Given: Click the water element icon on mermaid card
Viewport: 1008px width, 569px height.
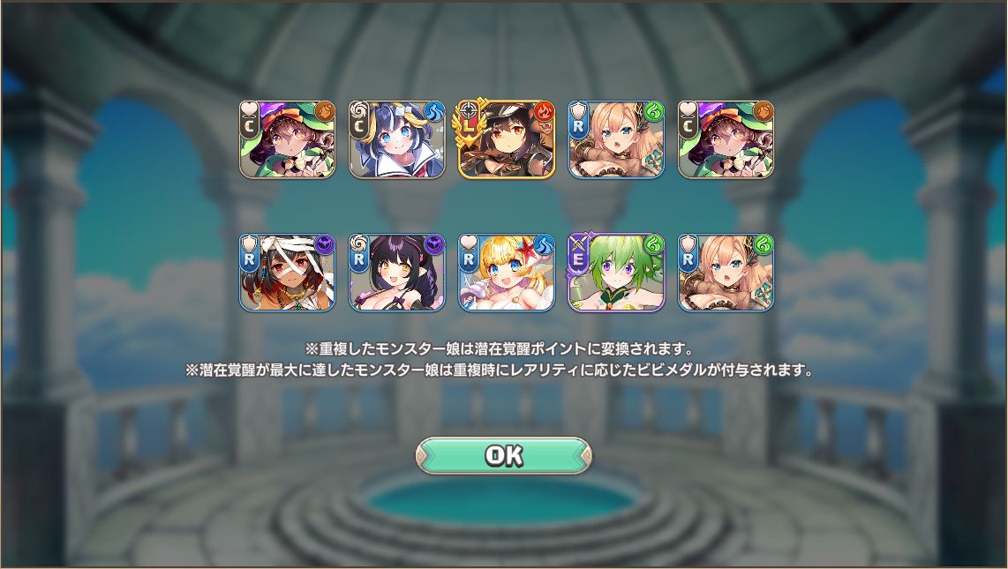Looking at the screenshot, I should coord(544,244).
